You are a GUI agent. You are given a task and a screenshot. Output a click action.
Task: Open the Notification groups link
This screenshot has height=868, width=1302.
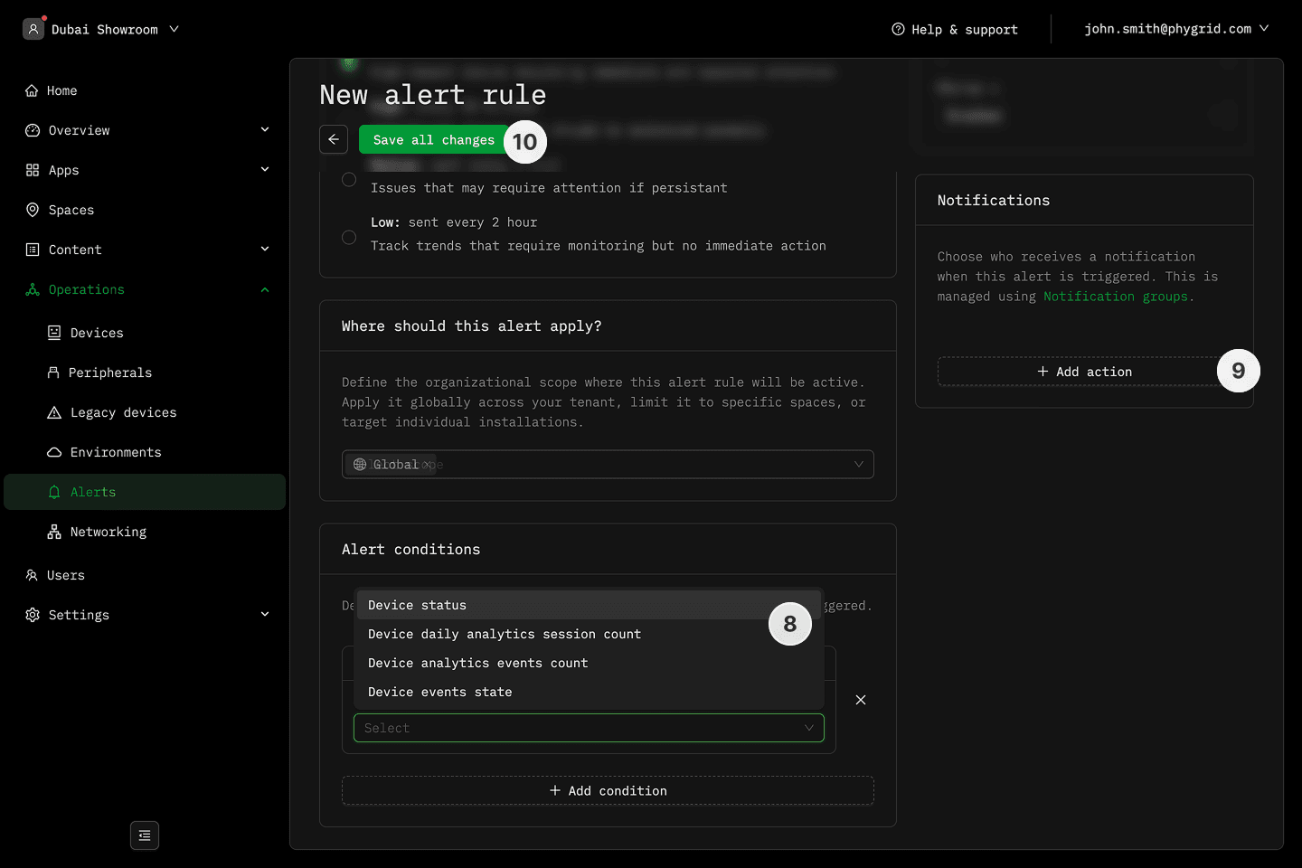[1115, 297]
